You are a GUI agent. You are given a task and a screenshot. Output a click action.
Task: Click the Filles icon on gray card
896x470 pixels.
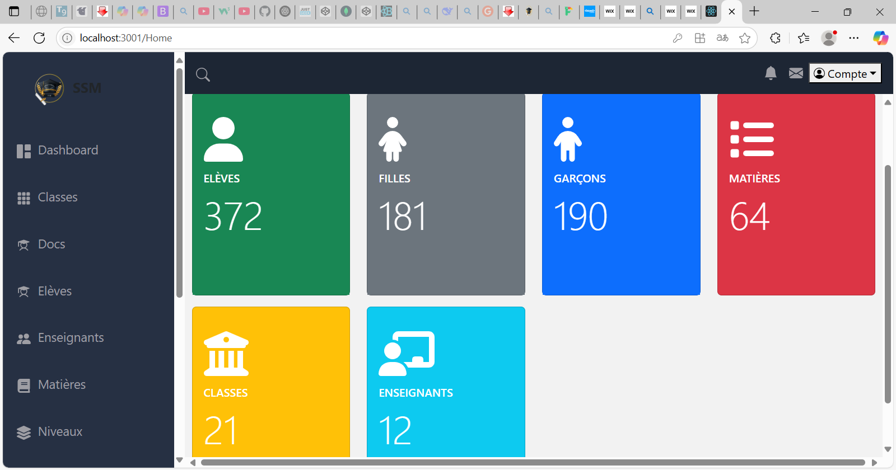pyautogui.click(x=393, y=139)
